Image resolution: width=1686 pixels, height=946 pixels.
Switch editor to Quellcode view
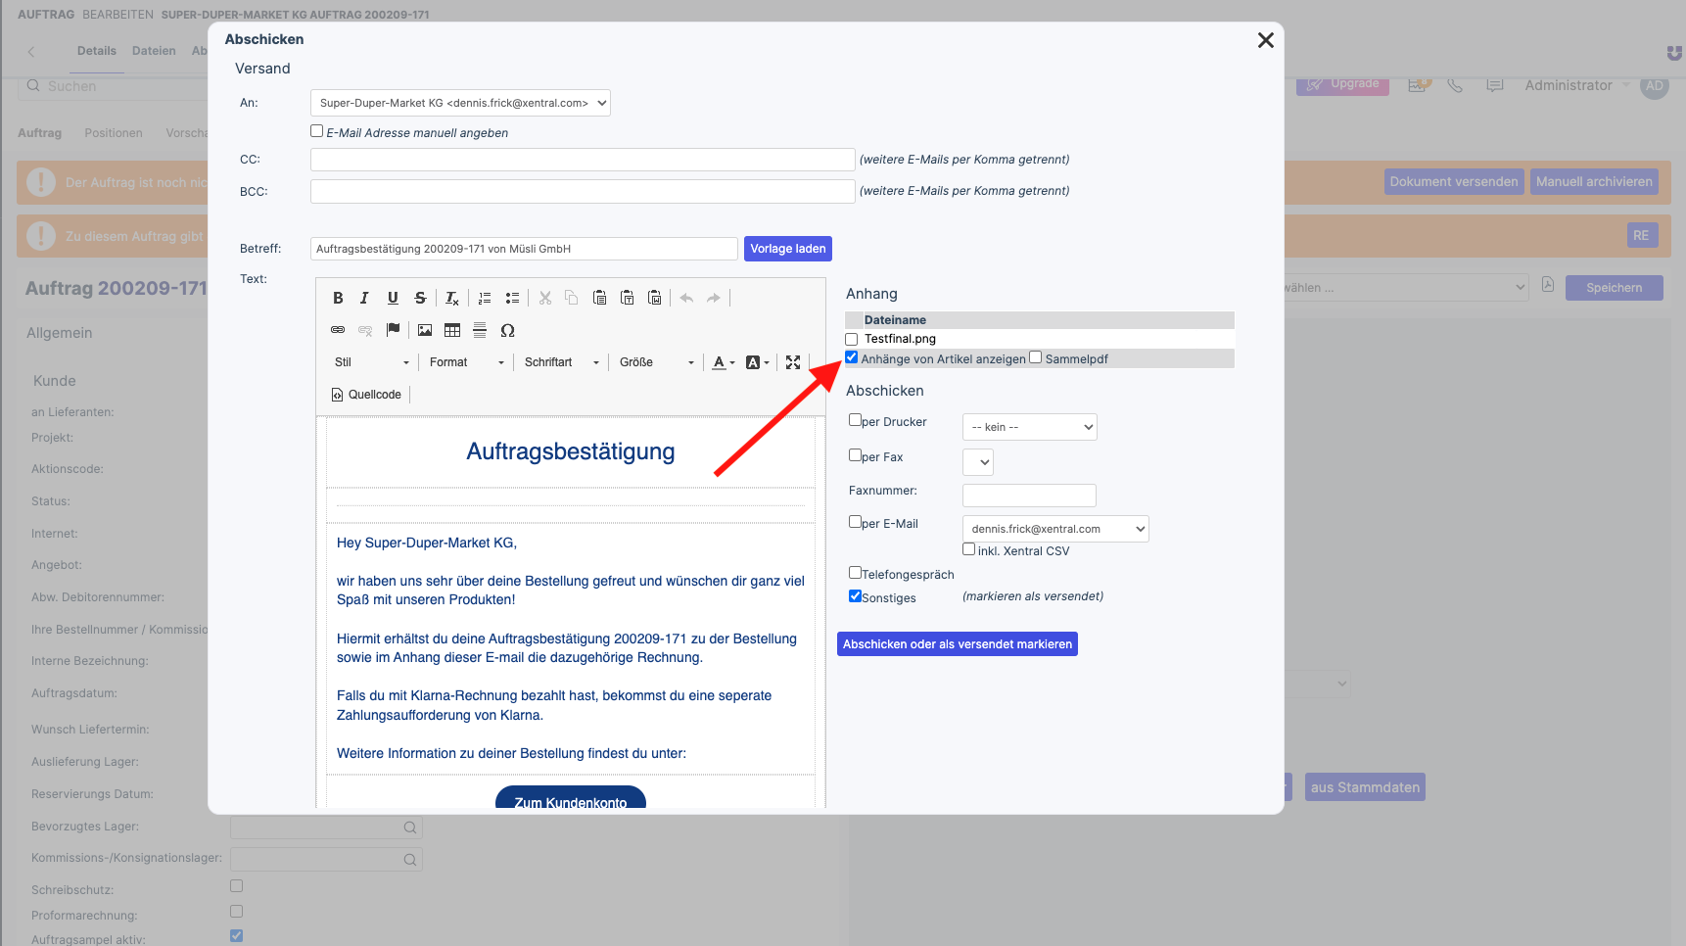click(x=366, y=395)
